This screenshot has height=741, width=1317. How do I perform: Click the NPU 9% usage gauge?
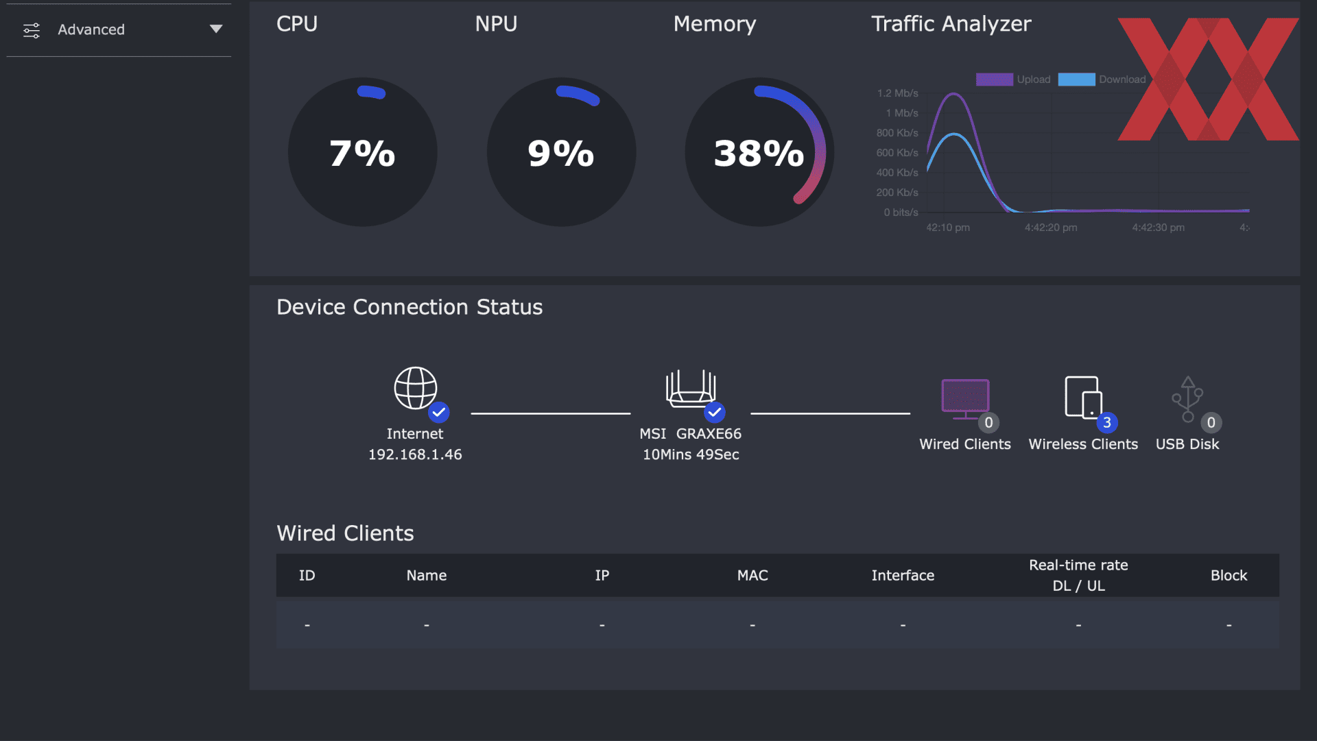tap(561, 152)
